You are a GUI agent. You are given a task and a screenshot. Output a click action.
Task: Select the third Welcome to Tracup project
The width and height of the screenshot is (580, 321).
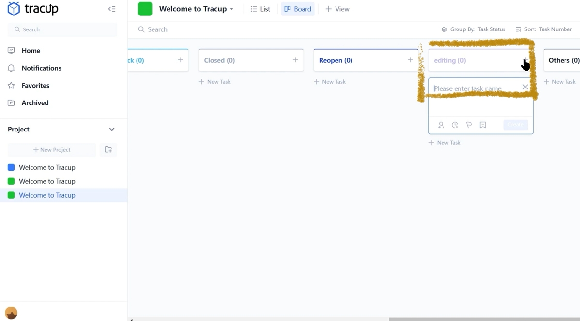pyautogui.click(x=47, y=195)
